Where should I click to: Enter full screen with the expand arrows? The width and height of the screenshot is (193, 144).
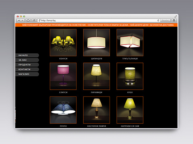[x=176, y=16]
